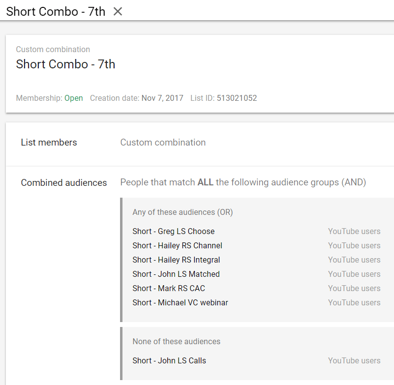This screenshot has width=394, height=385.
Task: Click the Short Combo - 7th card heading
Action: pos(65,64)
